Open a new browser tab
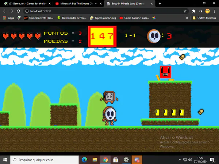 tap(160, 4)
